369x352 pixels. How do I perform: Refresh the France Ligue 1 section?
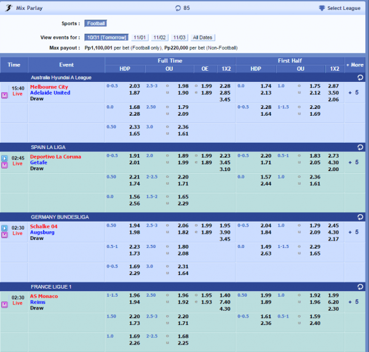(360, 287)
